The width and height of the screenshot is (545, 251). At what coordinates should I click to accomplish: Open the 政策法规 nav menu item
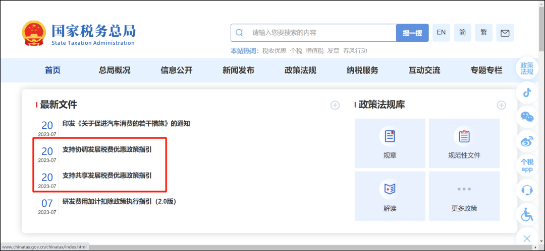pos(300,70)
